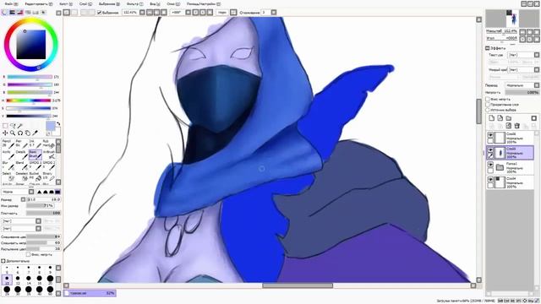The image size is (541, 304).
Task: Select the rotate canvas tool
Action: (20, 133)
